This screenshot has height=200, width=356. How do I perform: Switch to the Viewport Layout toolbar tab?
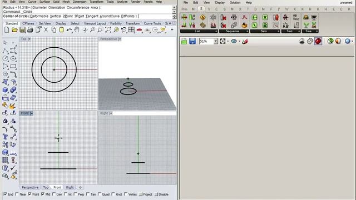95,23
